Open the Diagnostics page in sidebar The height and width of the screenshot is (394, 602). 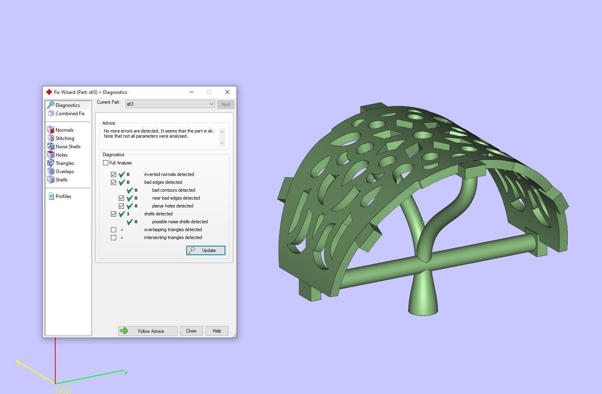(x=68, y=105)
